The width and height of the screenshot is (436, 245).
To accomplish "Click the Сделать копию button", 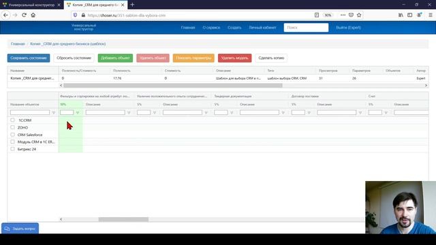I will click(x=271, y=58).
